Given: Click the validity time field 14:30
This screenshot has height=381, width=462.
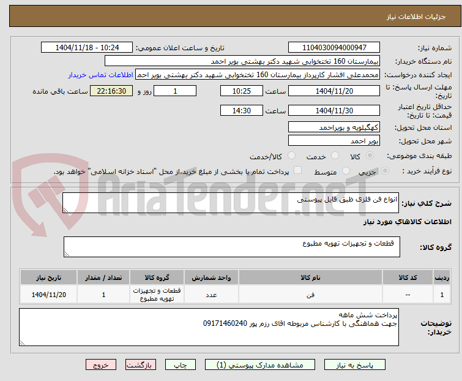Looking at the screenshot, I should coord(242,110).
